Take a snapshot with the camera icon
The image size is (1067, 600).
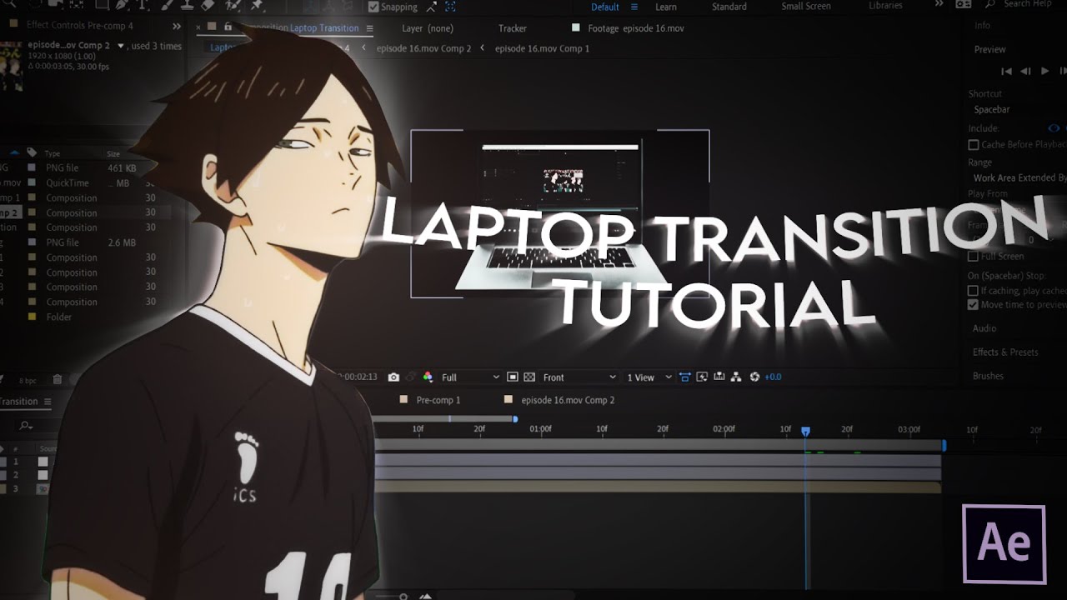click(393, 377)
